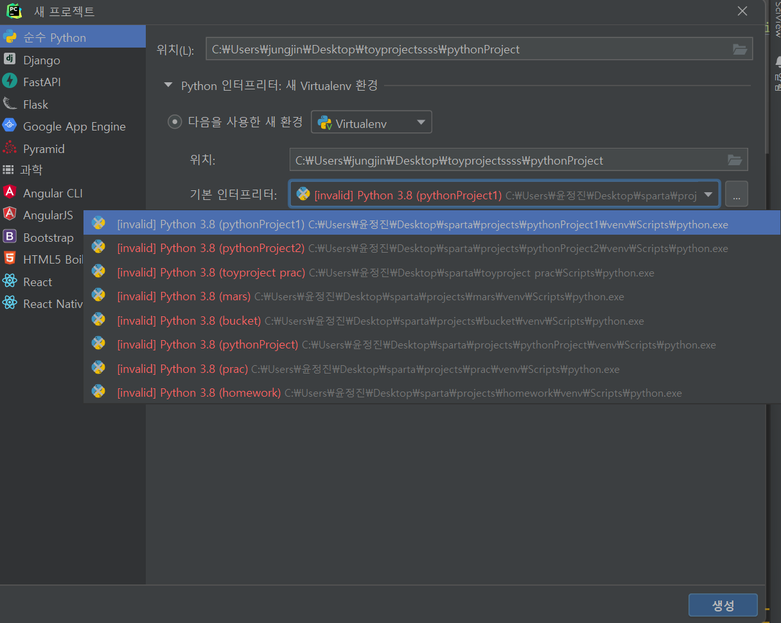The image size is (781, 623).
Task: Click the Pyramid red icon
Action: point(9,148)
